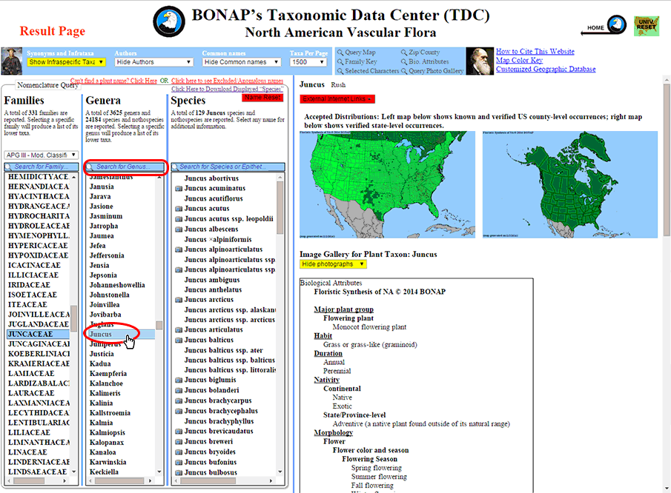Click the Query Map magnifier icon
The width and height of the screenshot is (671, 493).
click(340, 53)
